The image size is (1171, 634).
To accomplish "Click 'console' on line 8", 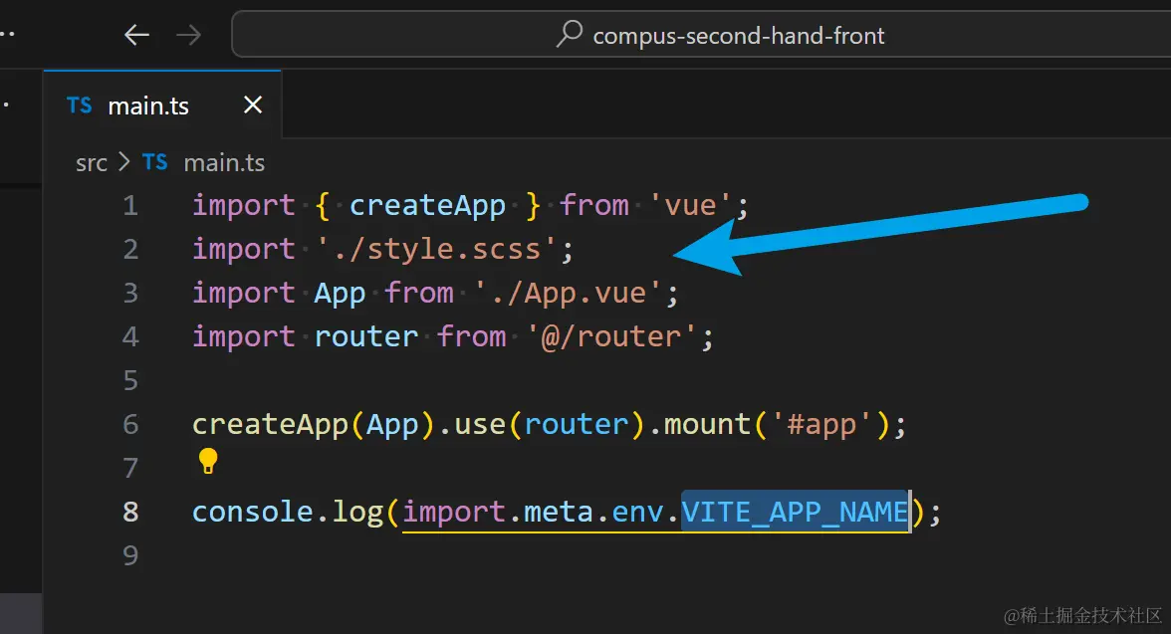I will pyautogui.click(x=253, y=513).
